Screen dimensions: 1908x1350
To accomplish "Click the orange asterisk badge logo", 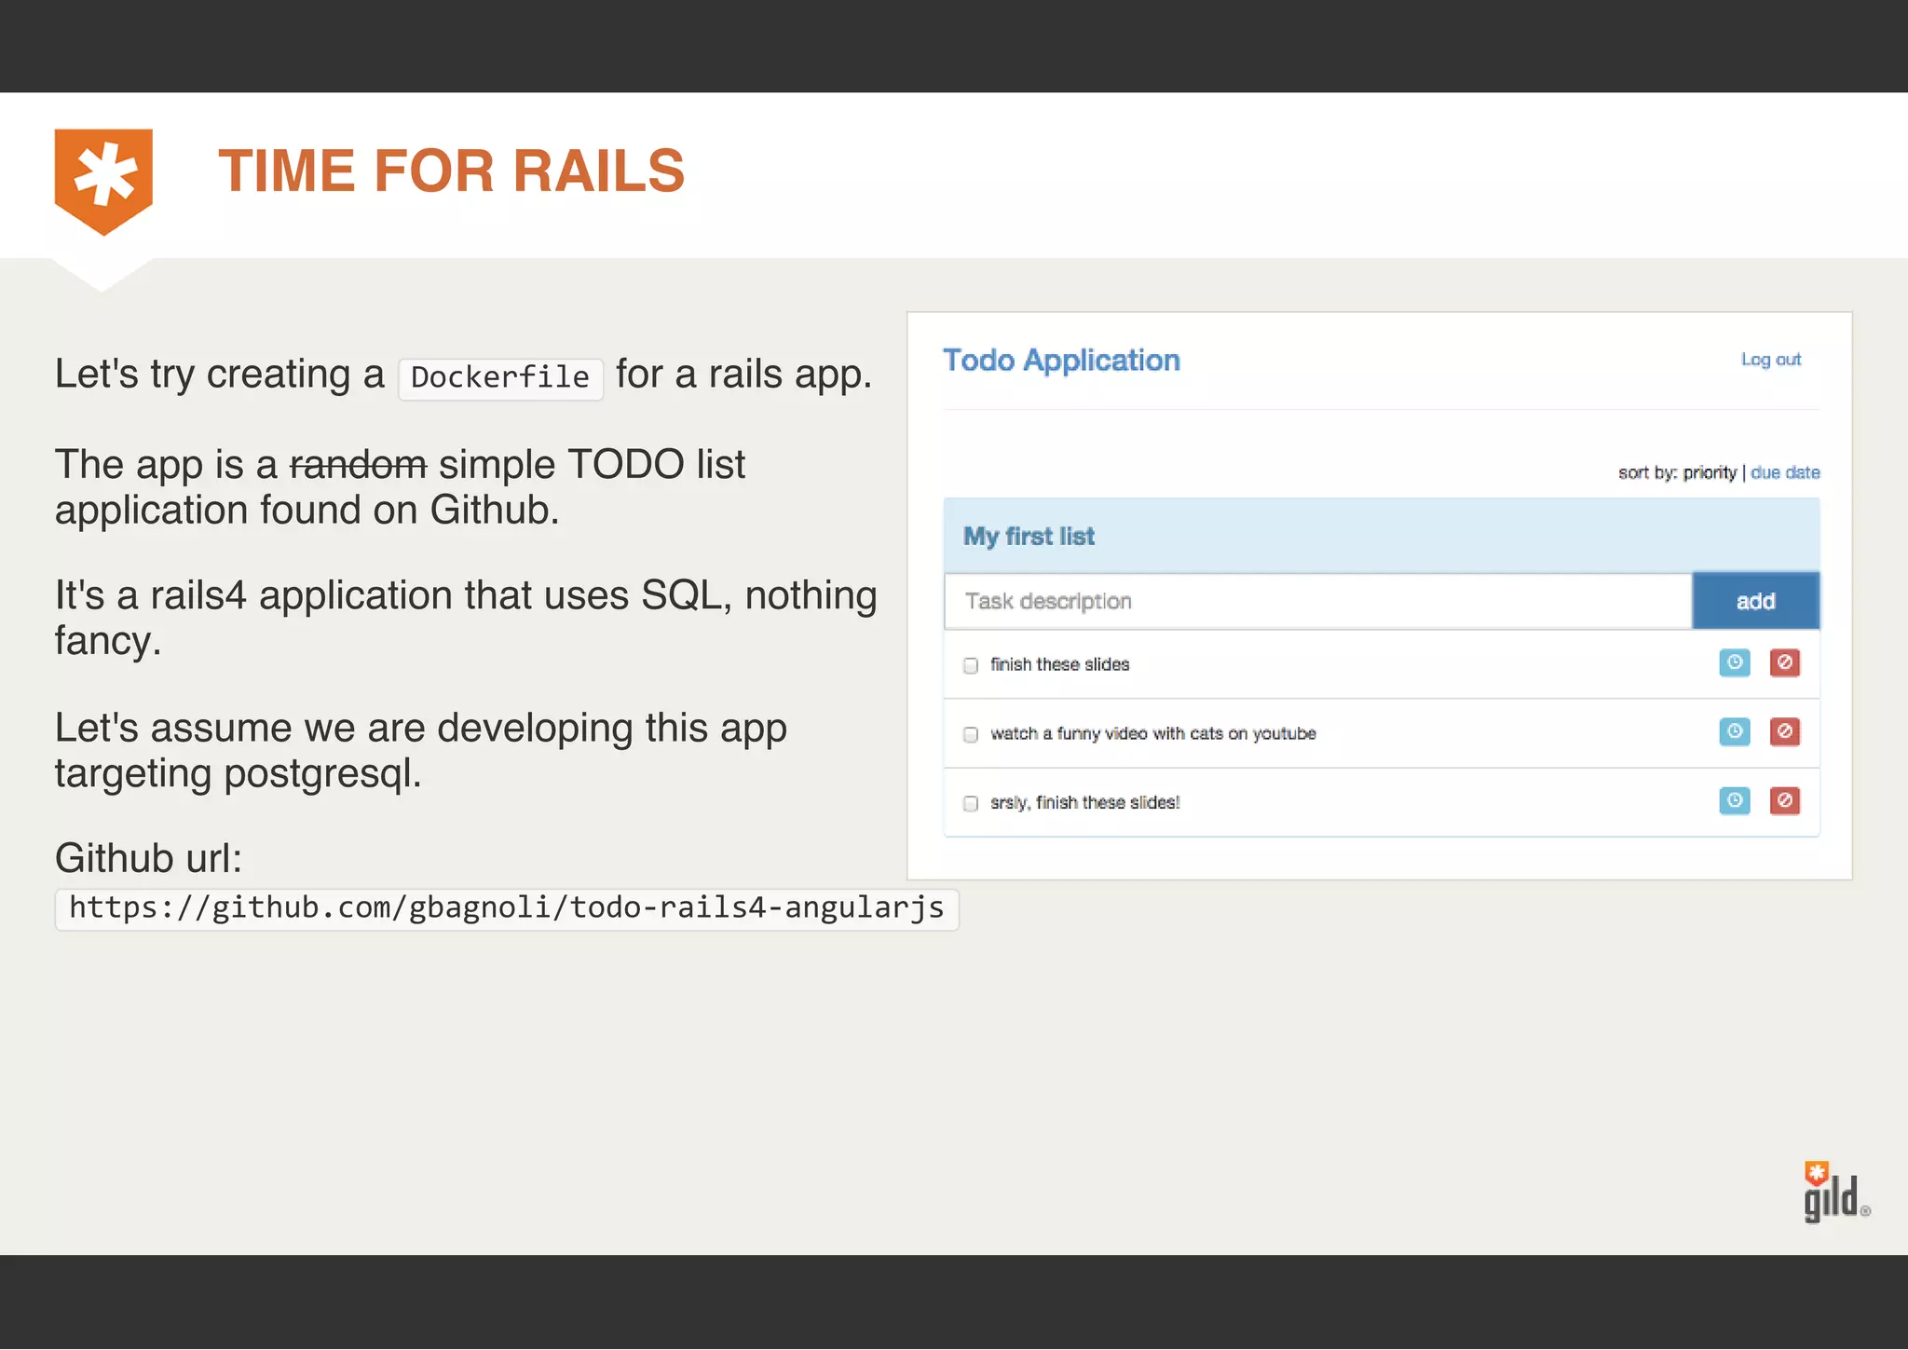I will (x=103, y=182).
